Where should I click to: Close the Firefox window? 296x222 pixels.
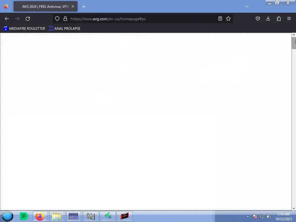288,3
